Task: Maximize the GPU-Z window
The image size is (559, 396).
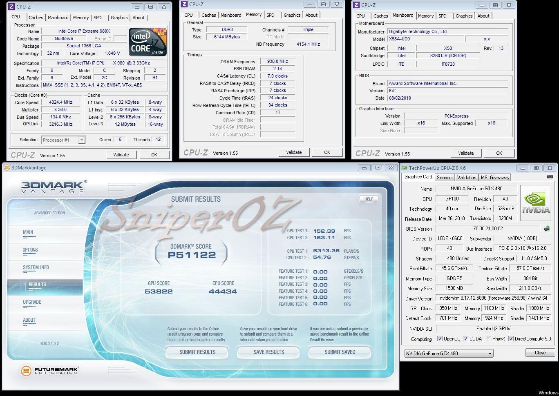Action: pos(536,168)
